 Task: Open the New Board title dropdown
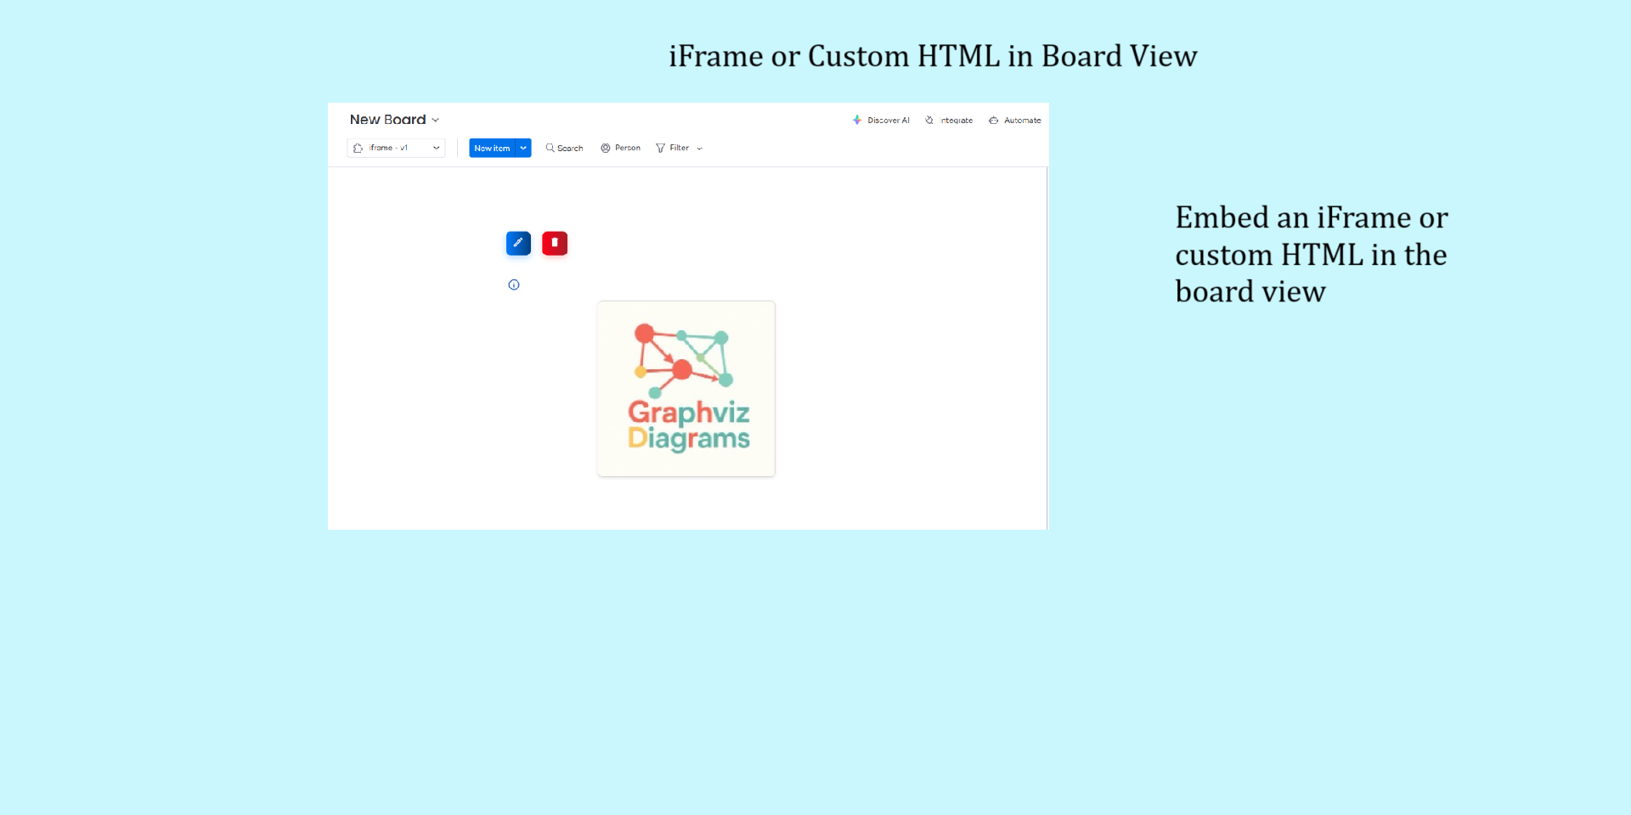[x=394, y=120]
